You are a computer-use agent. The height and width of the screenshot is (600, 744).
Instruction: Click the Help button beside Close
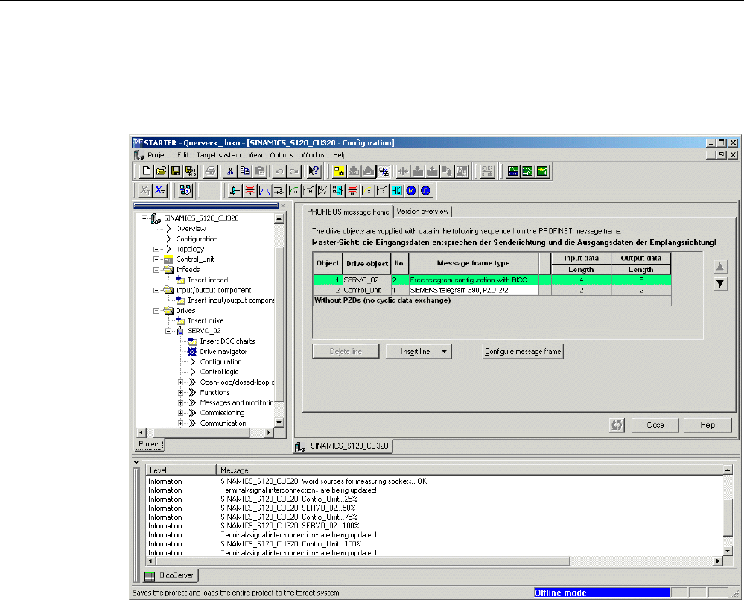point(708,426)
